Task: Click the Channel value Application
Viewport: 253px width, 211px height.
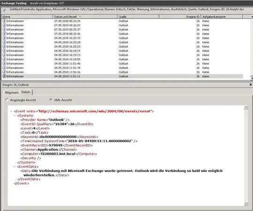Action: tap(48, 150)
